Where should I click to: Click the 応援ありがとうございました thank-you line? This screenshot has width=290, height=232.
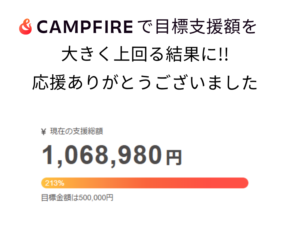point(144,83)
